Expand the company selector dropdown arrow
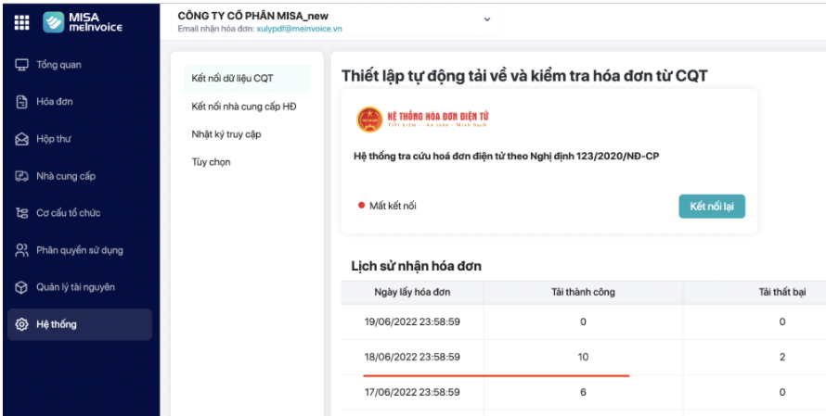The height and width of the screenshot is (416, 826). coord(487,19)
